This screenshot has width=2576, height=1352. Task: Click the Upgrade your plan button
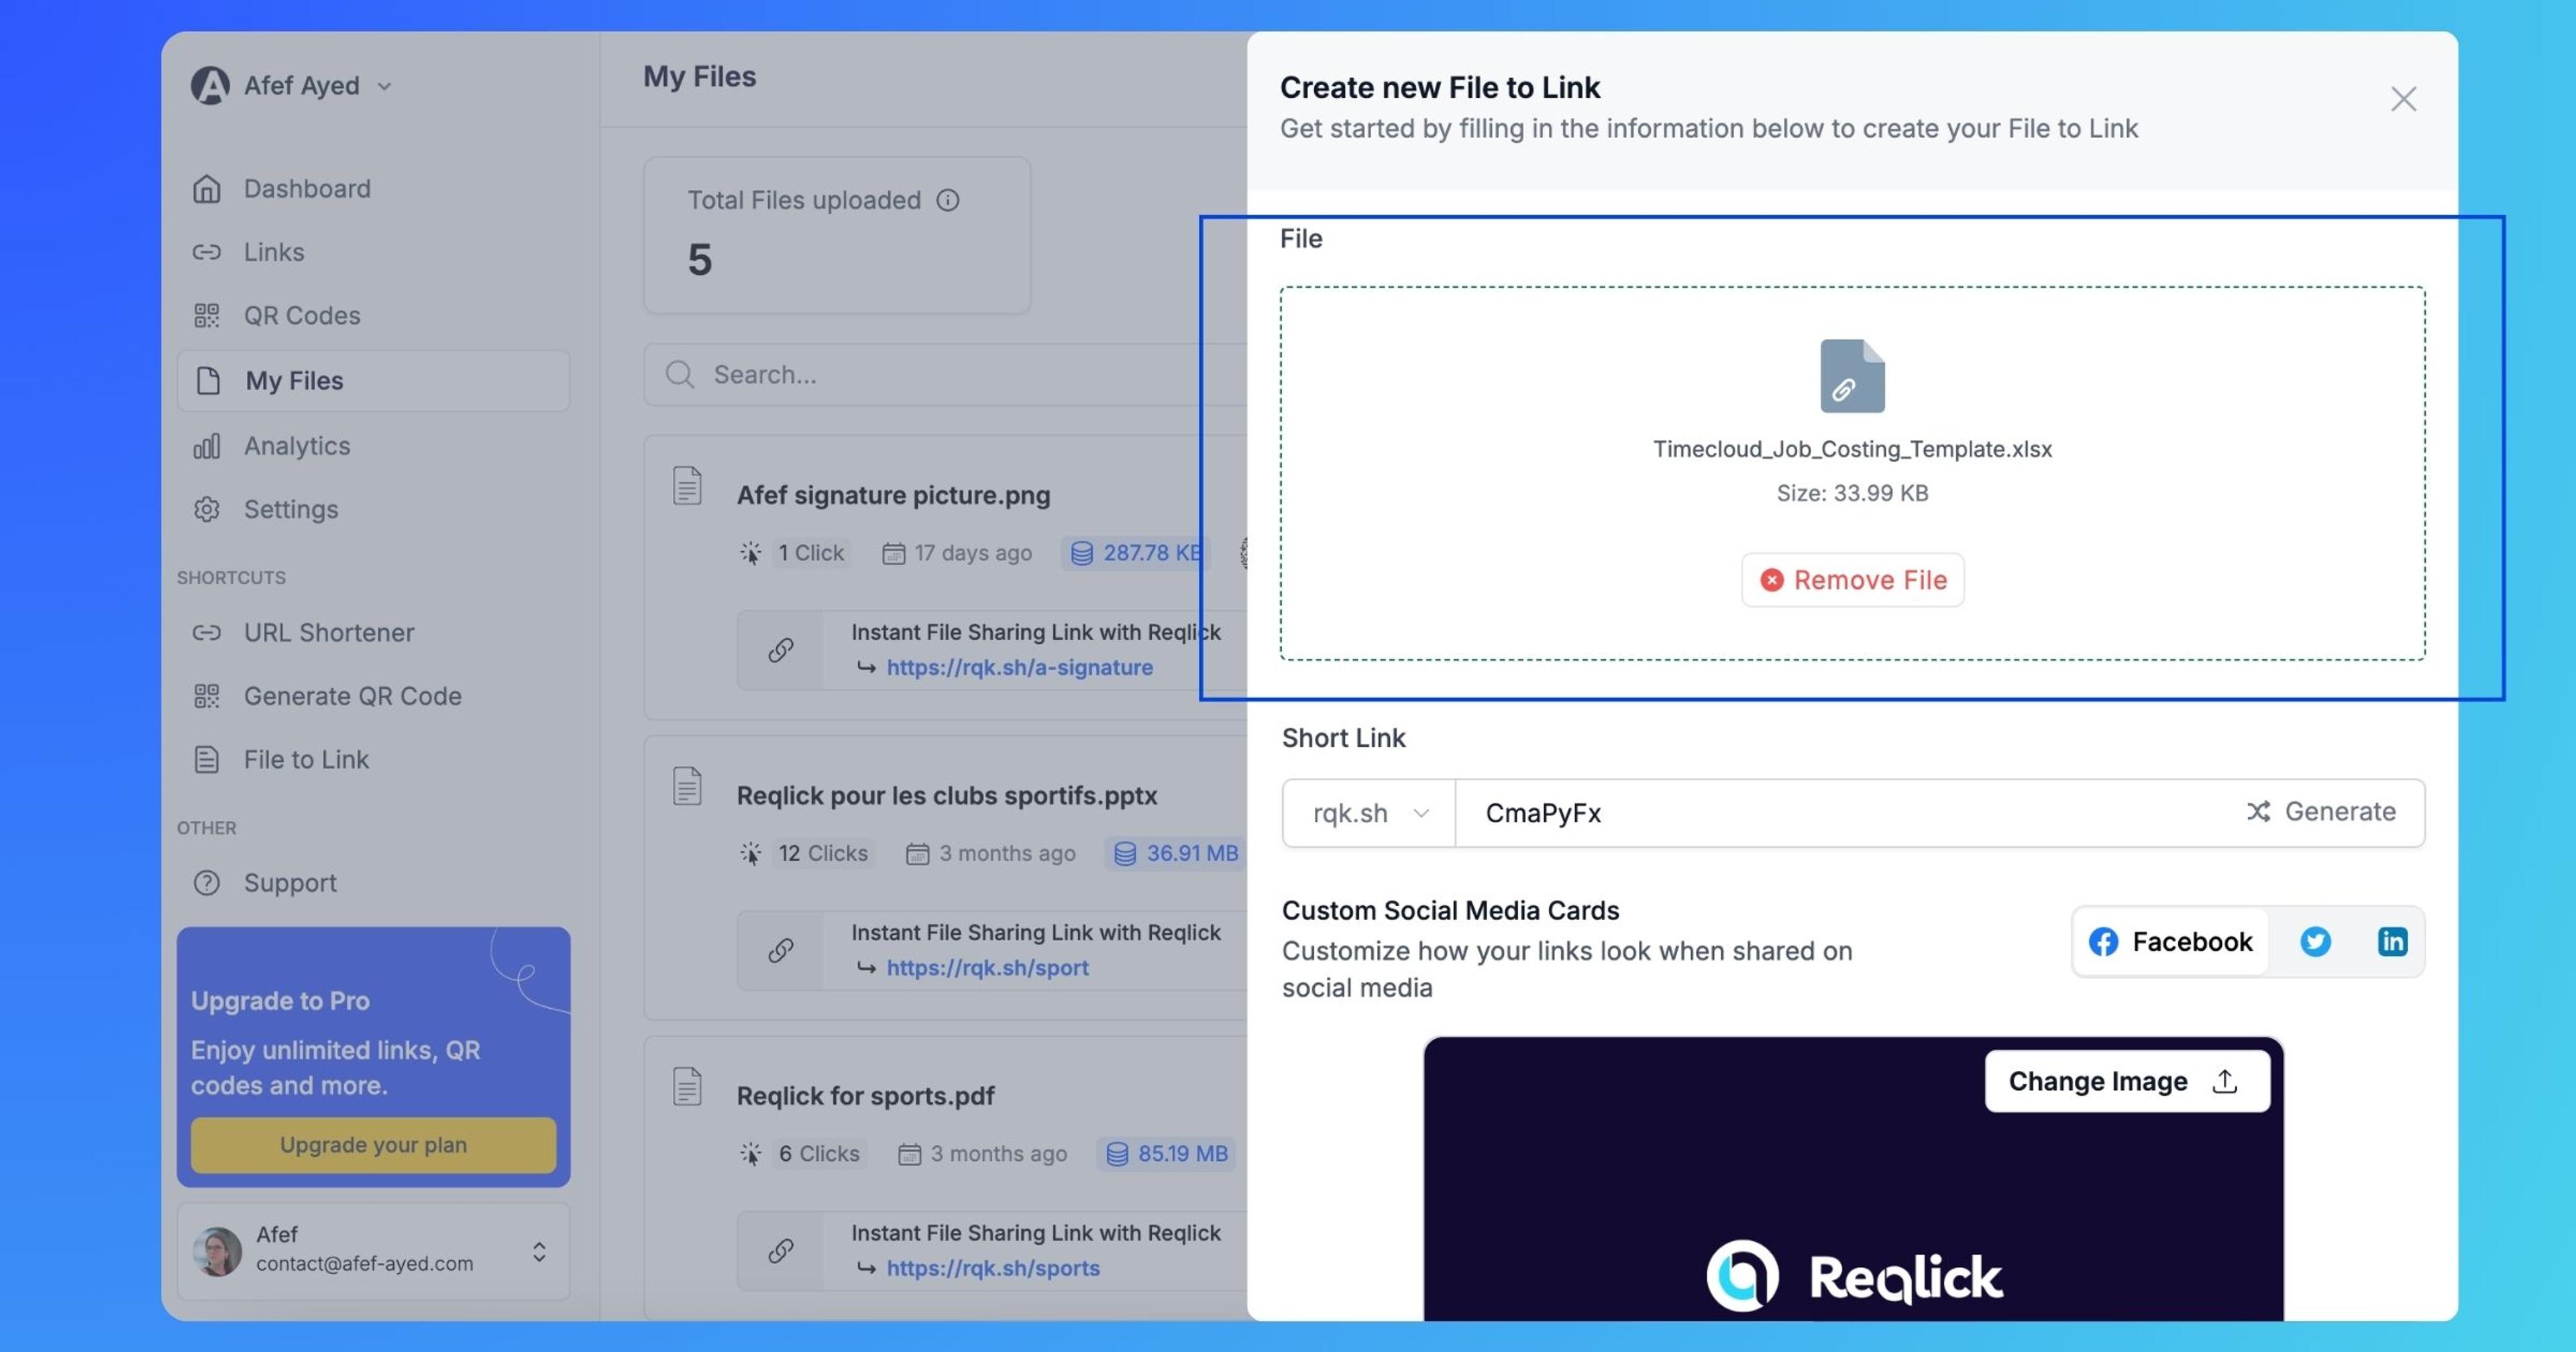coord(373,1144)
